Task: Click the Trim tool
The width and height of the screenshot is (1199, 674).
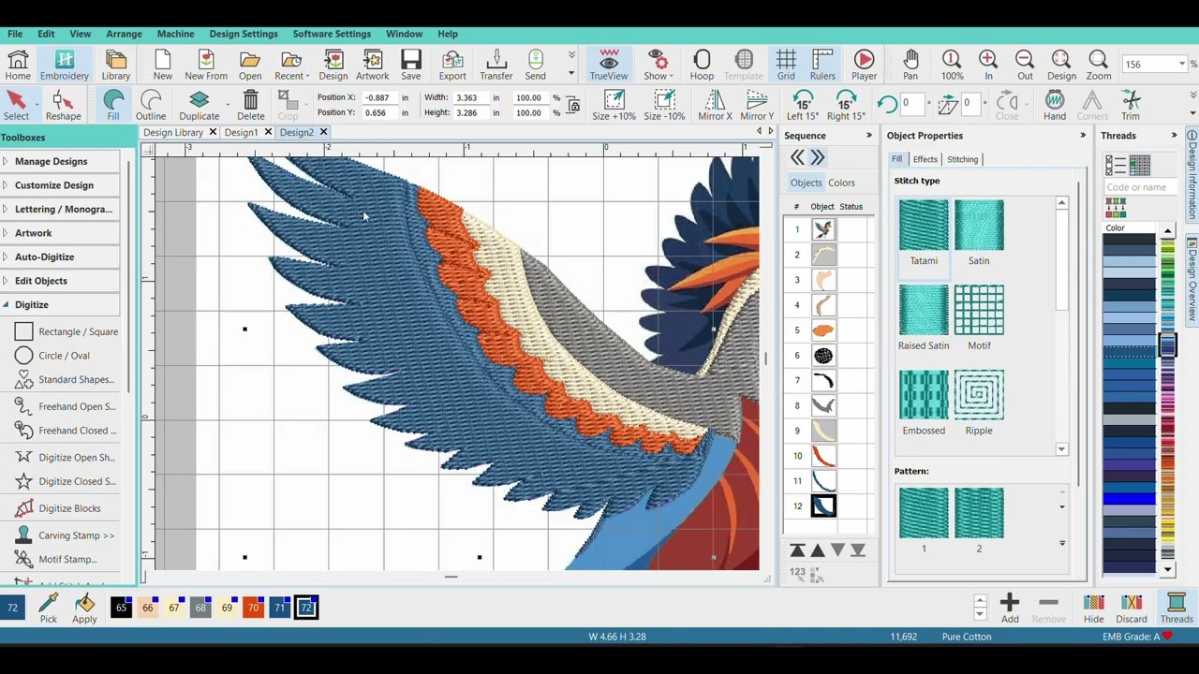Action: (x=1131, y=105)
